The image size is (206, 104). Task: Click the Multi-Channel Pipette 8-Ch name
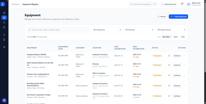[40, 64]
